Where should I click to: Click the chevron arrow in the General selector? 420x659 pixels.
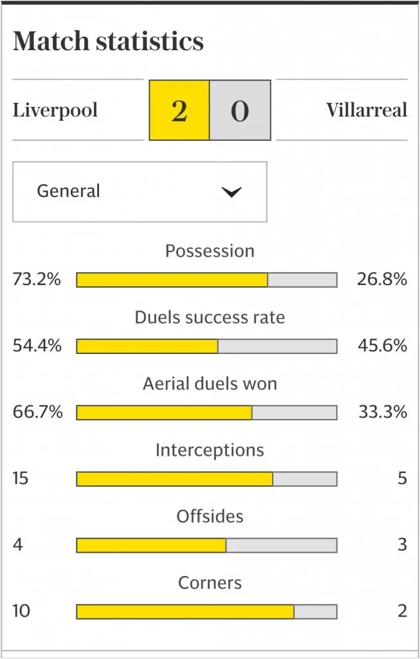(x=231, y=192)
